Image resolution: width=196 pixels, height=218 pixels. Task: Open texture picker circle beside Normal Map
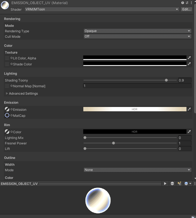(x=12, y=86)
